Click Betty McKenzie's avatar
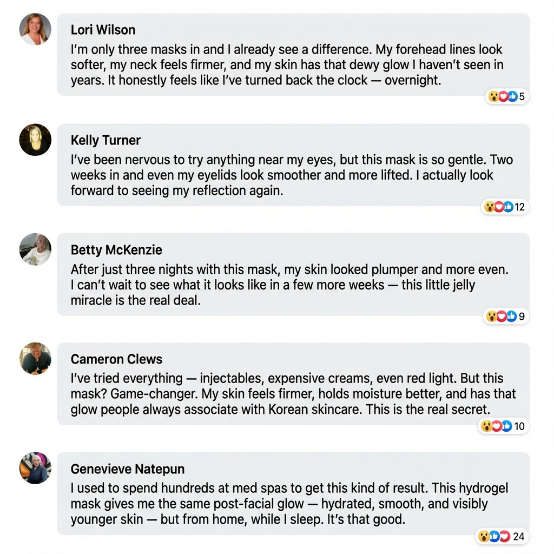 pyautogui.click(x=36, y=249)
